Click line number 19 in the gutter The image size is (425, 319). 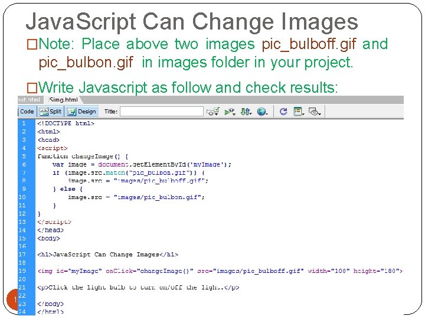coord(22,271)
